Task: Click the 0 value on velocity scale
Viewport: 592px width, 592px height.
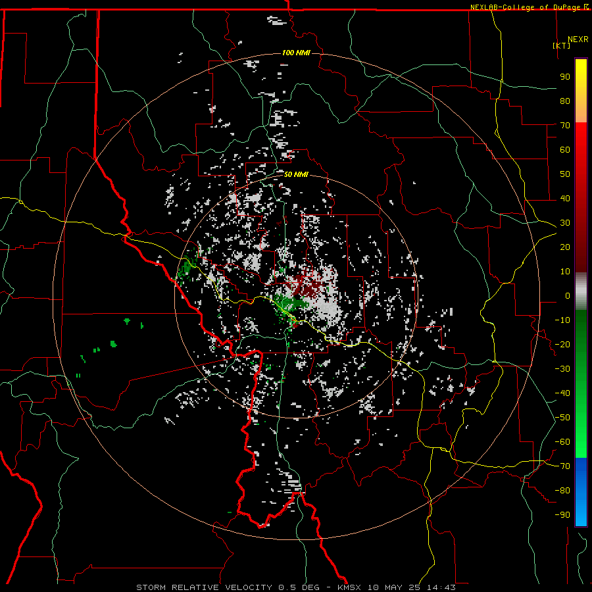Action: coord(568,295)
